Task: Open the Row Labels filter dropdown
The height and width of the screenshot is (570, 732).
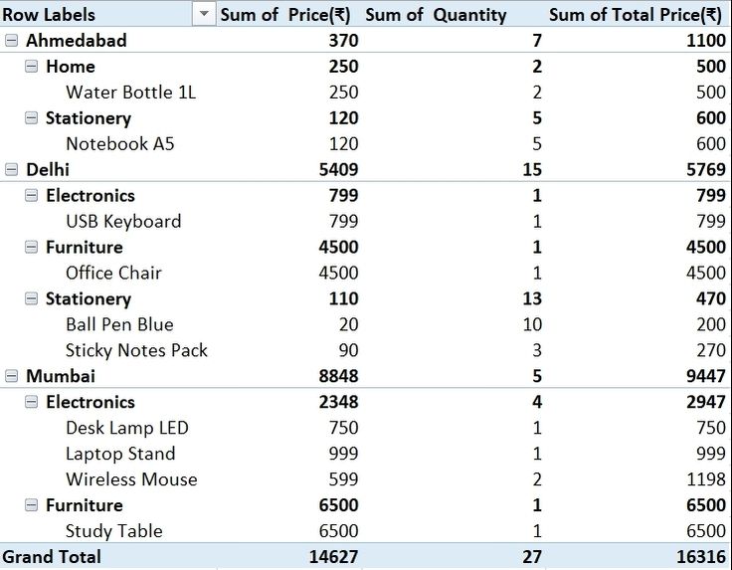Action: (x=204, y=14)
